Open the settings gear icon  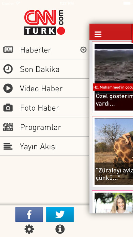pyautogui.click(x=29, y=229)
